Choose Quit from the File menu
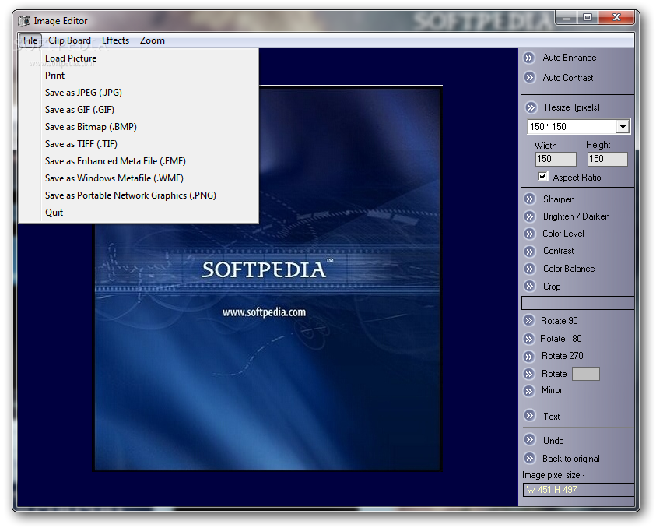 (x=139, y=213)
